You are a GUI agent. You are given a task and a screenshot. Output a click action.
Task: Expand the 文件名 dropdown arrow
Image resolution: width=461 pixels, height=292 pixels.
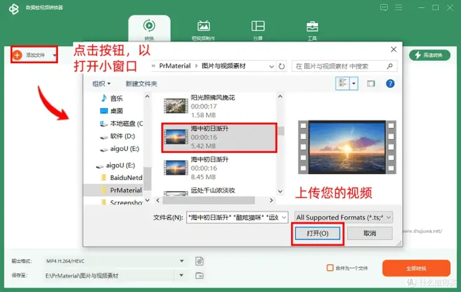(x=284, y=218)
